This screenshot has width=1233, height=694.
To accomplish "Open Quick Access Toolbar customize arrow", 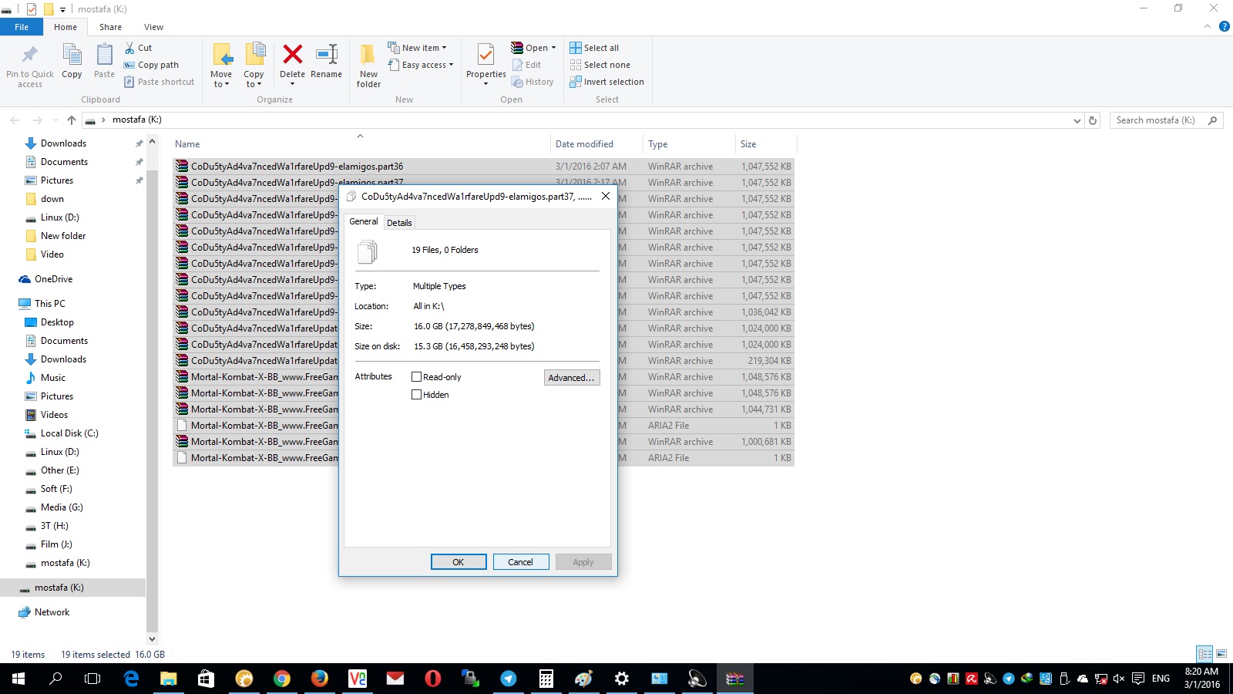I will [x=63, y=9].
